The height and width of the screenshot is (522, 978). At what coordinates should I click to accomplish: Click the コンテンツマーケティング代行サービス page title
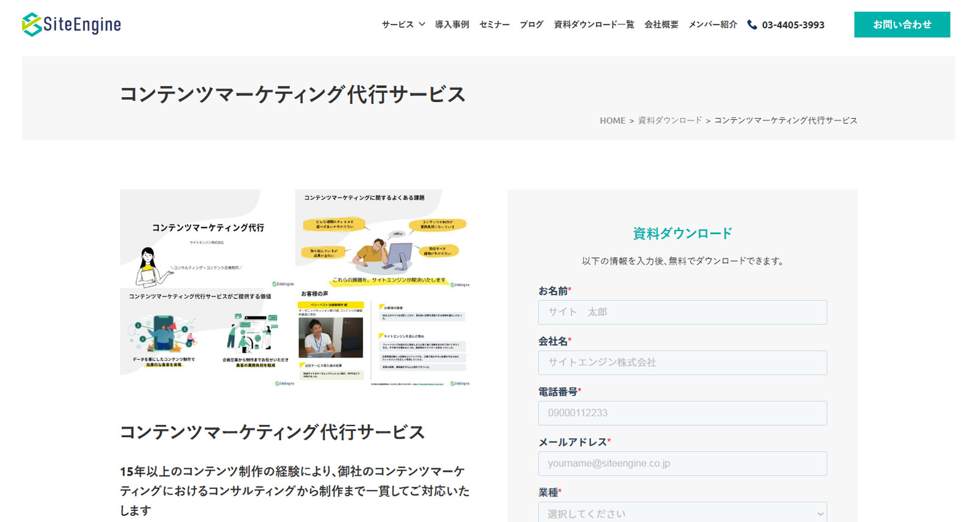292,94
